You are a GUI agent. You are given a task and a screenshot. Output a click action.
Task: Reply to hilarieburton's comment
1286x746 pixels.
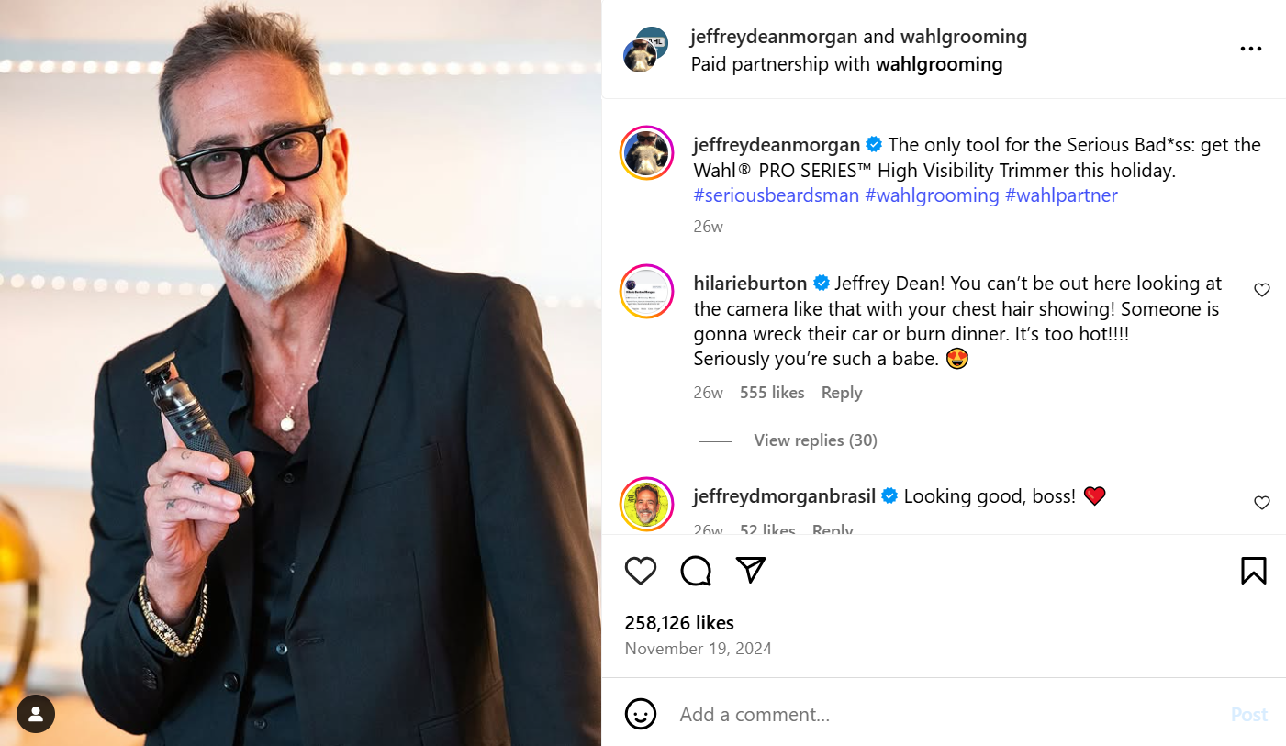tap(841, 392)
